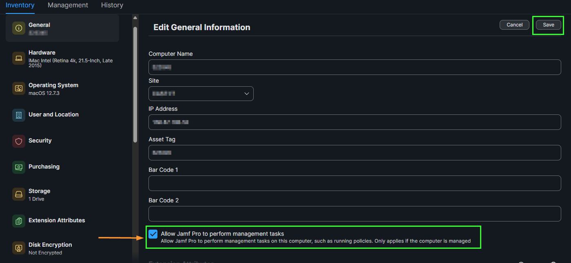Viewport: 571px width, 263px height.
Task: Click the Cancel button
Action: click(x=514, y=25)
